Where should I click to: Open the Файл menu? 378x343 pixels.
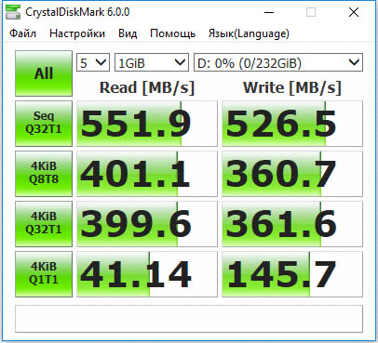pos(22,33)
